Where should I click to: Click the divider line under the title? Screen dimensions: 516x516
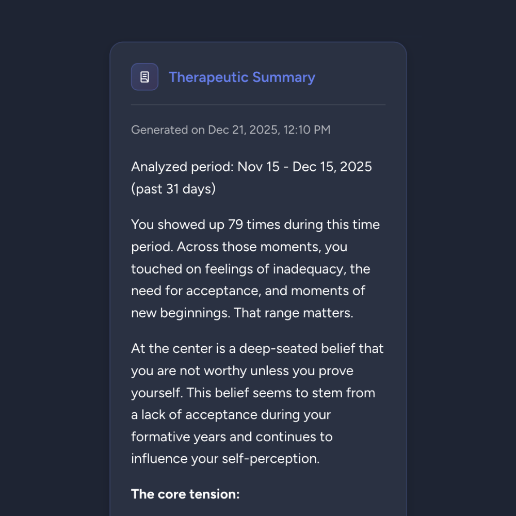point(258,105)
